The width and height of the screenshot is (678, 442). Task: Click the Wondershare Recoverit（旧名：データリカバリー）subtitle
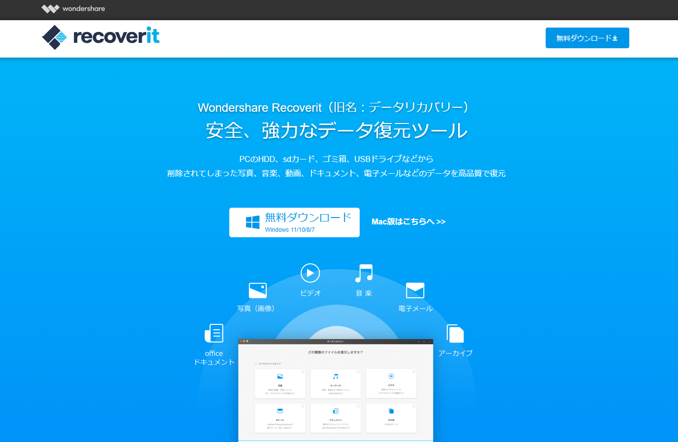(x=333, y=107)
